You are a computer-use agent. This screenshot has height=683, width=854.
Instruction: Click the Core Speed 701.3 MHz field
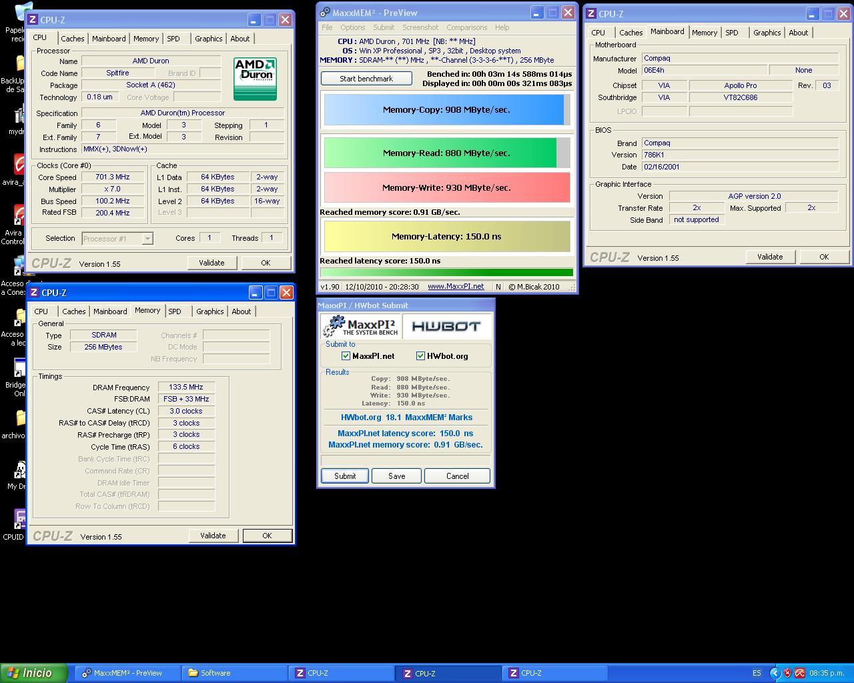(x=112, y=177)
